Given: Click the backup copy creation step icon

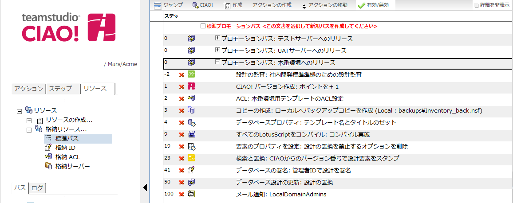Looking at the screenshot, I should [x=192, y=110].
